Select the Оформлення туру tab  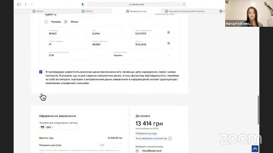pos(136,11)
